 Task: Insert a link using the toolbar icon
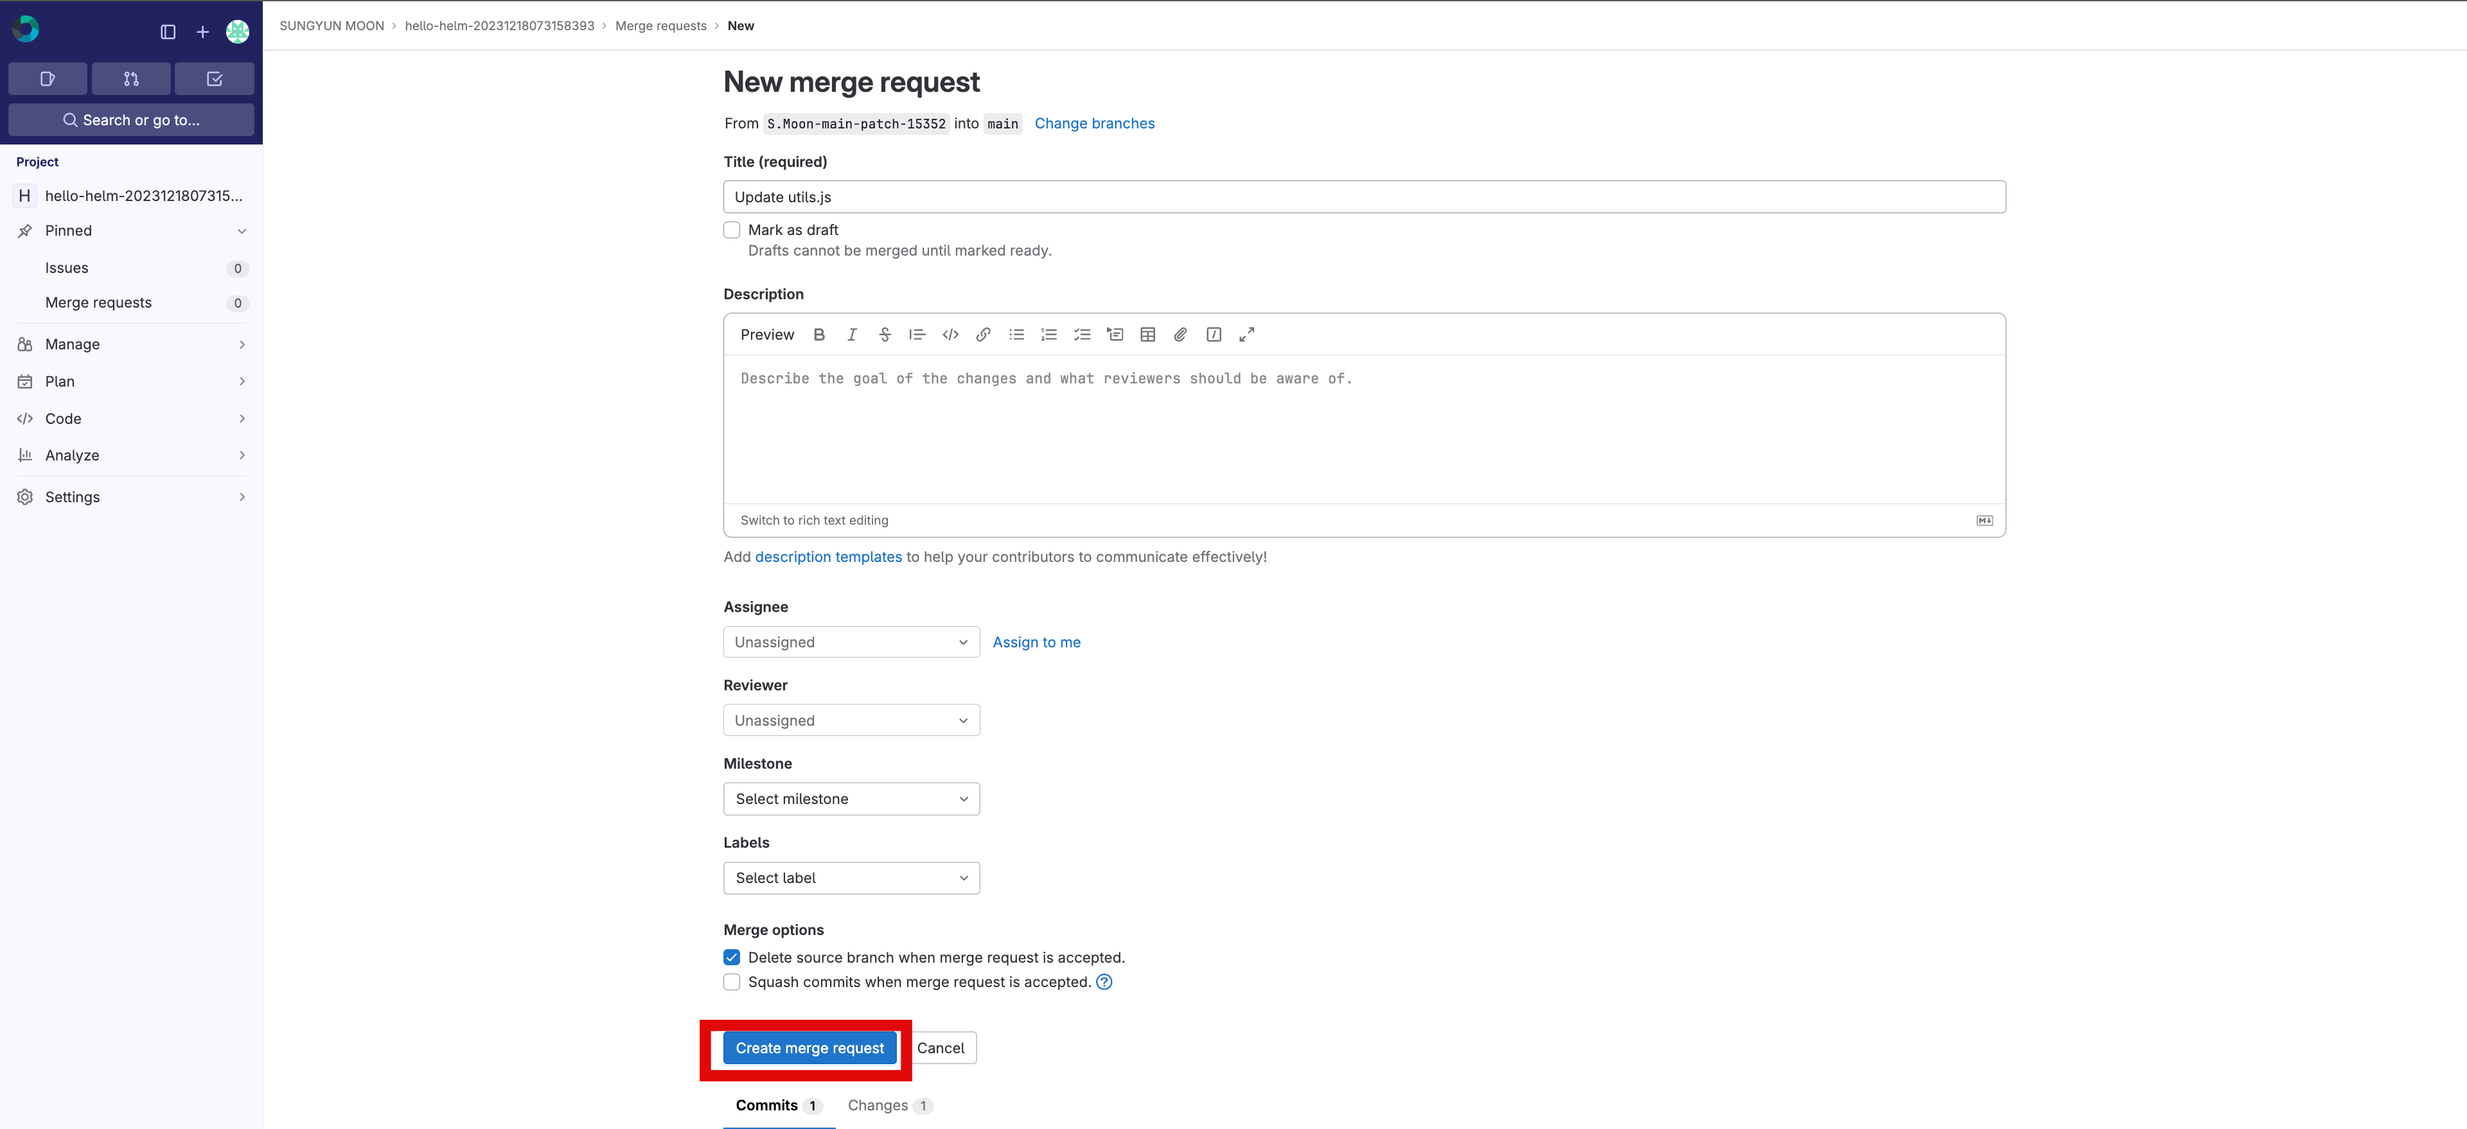(x=982, y=334)
